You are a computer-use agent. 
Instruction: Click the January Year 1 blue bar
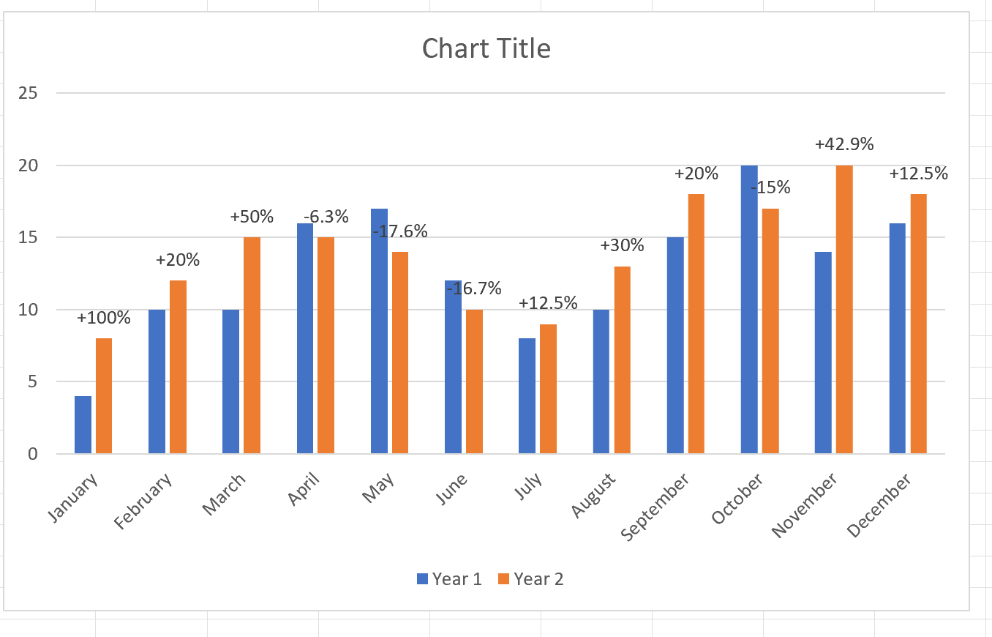(83, 425)
